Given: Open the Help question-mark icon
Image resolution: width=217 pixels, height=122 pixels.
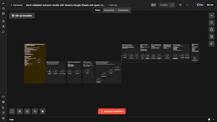Looking at the screenshot, I should click(x=3, y=113).
